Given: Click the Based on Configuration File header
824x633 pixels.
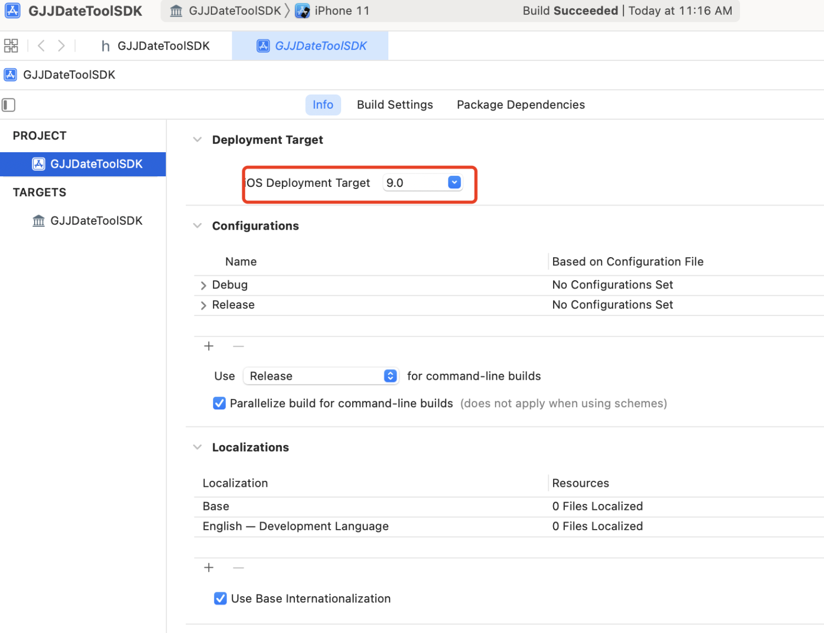Looking at the screenshot, I should [x=628, y=262].
